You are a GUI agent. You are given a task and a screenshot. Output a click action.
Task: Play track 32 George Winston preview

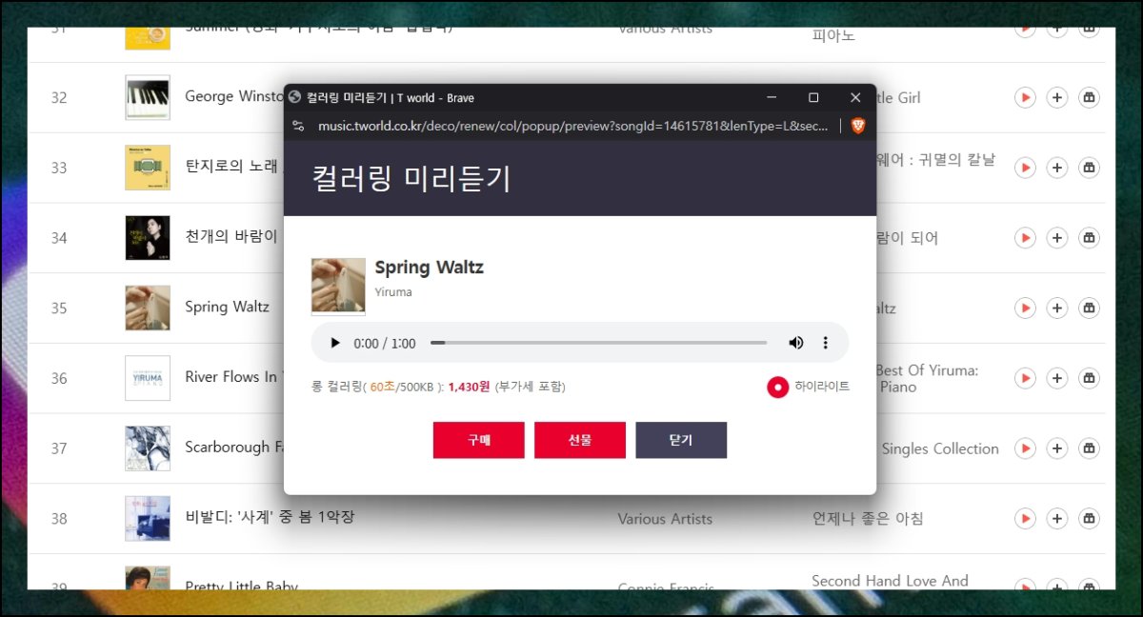[x=1025, y=97]
